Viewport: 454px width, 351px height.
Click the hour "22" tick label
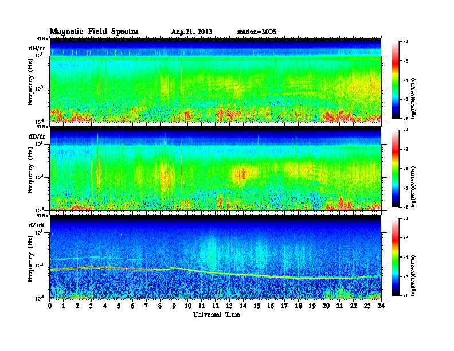(353, 306)
